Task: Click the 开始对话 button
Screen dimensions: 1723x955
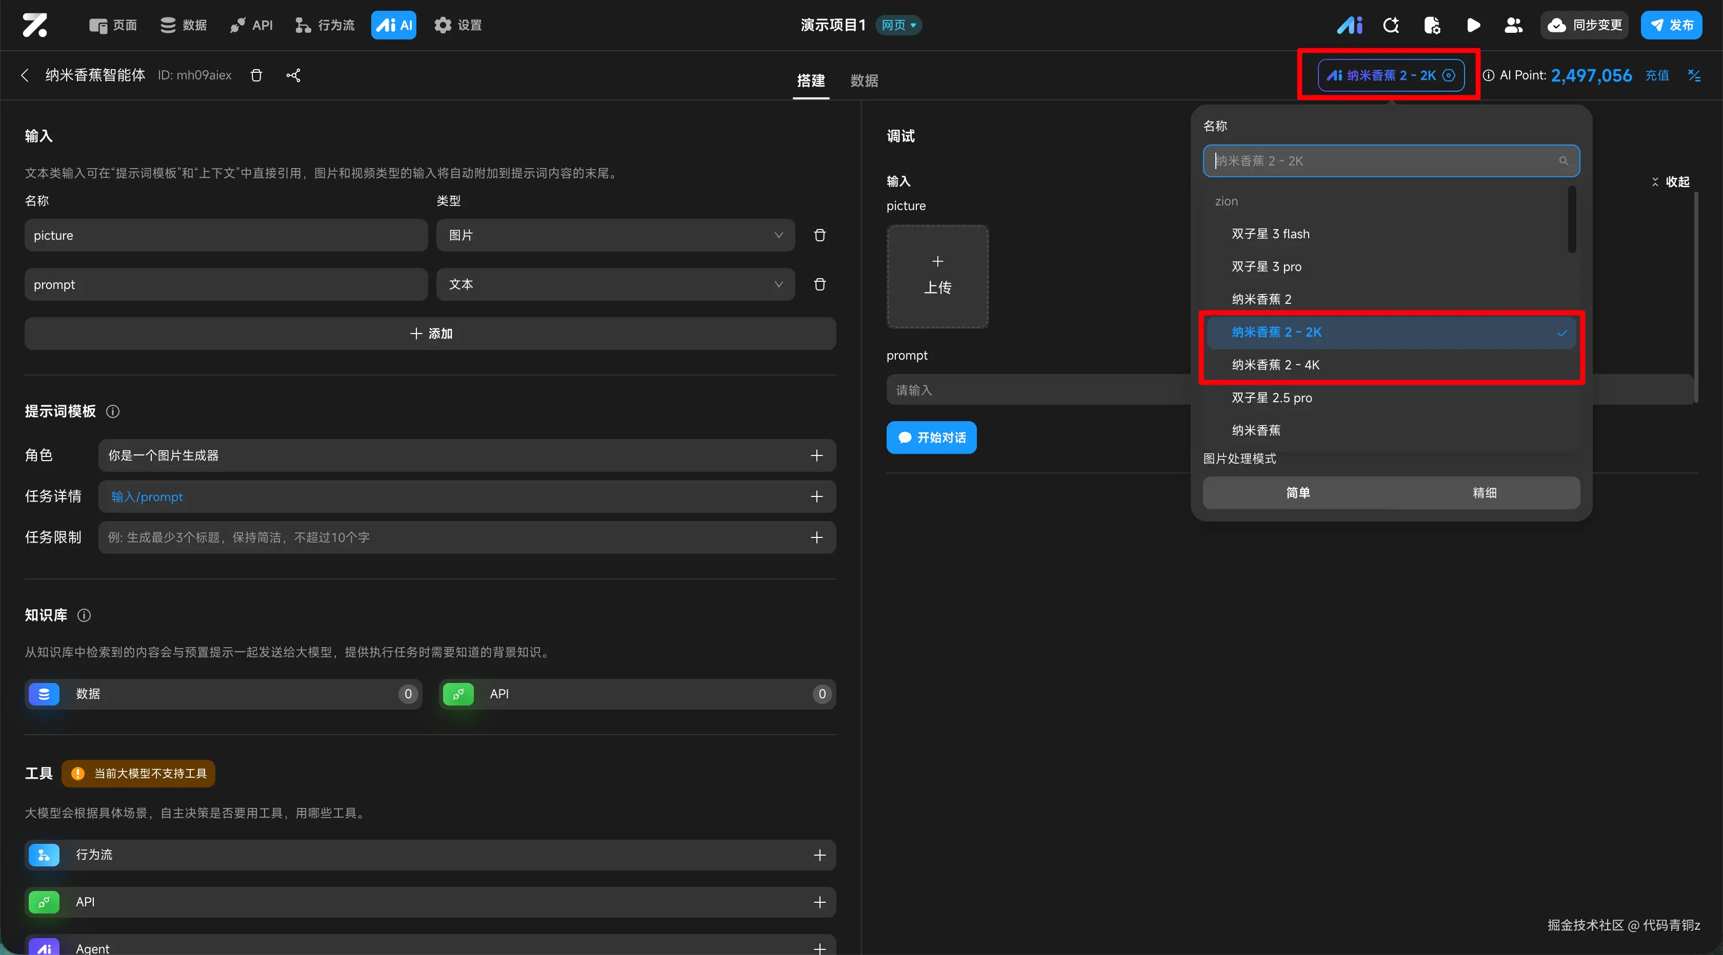Action: (x=931, y=438)
